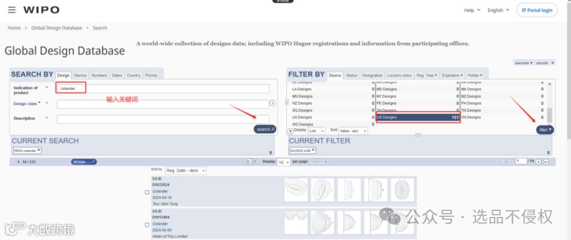
Task: Open Global Design Database breadcrumb link
Action: point(57,28)
